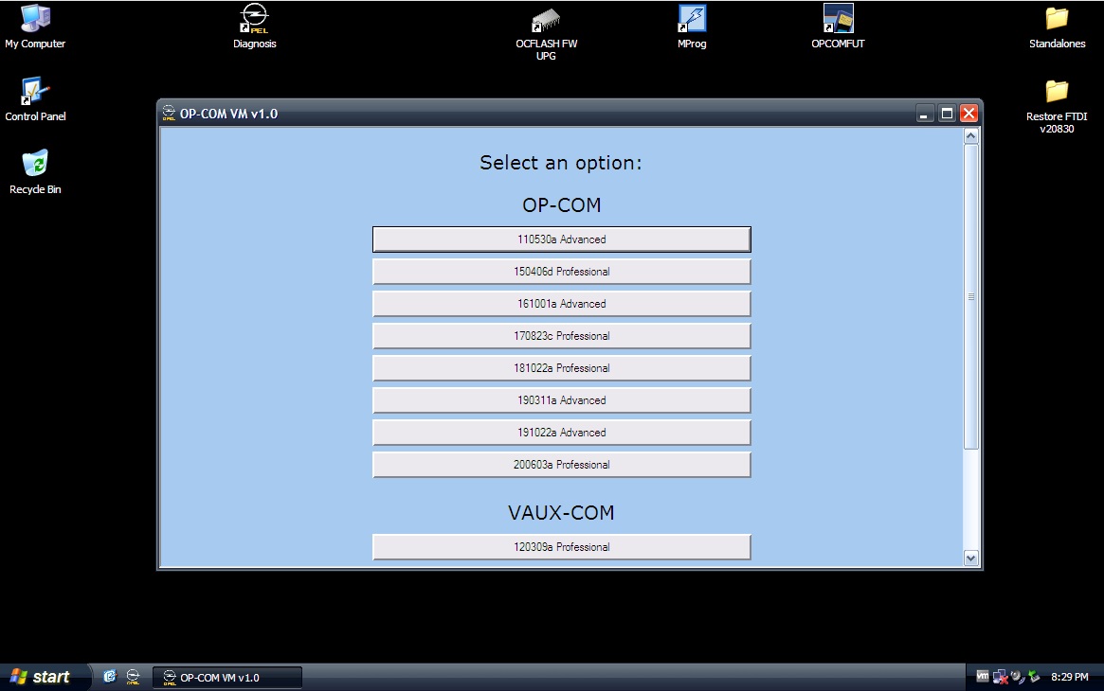The width and height of the screenshot is (1104, 691).
Task: Select the Restore FTDI v20830 folder
Action: [1056, 106]
